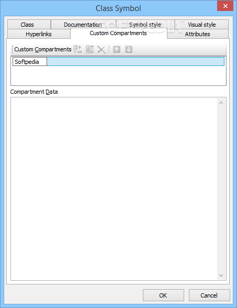Move compartment down with arrow icon
This screenshot has height=308, width=237.
click(x=129, y=49)
